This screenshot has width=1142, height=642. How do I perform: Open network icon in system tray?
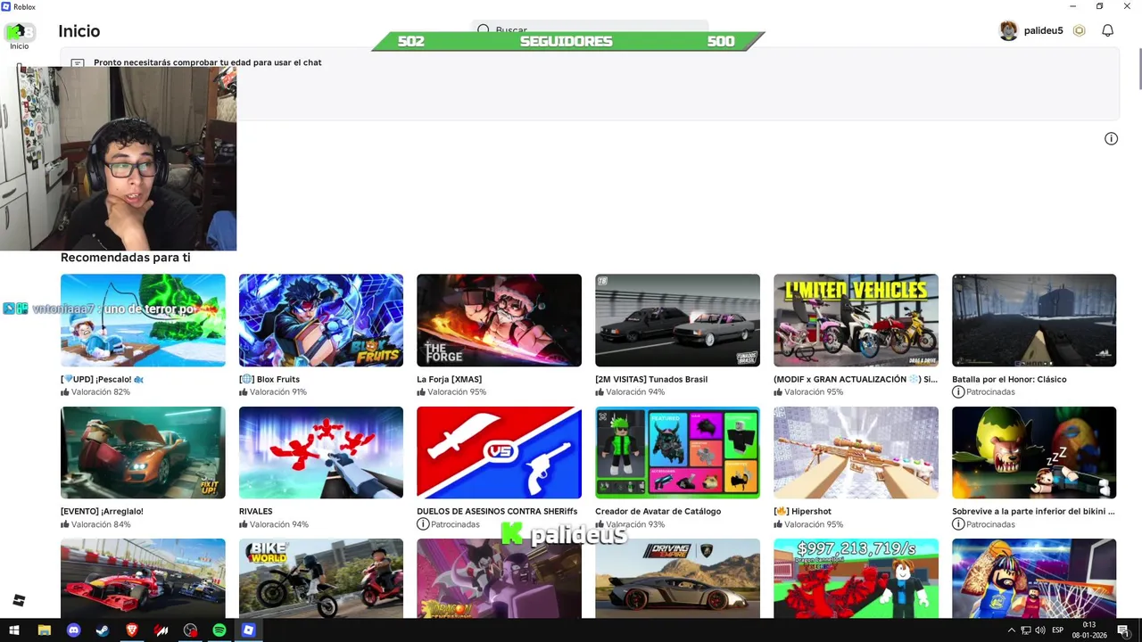coord(1025,630)
